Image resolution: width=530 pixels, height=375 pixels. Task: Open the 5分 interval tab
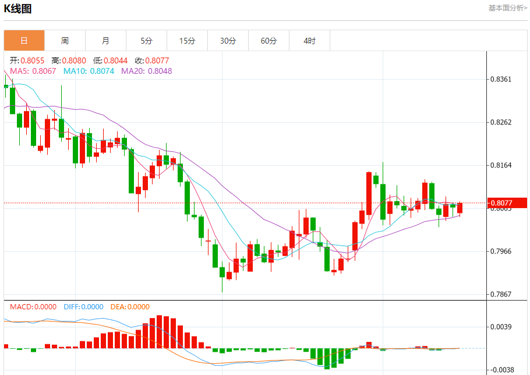[x=146, y=41]
